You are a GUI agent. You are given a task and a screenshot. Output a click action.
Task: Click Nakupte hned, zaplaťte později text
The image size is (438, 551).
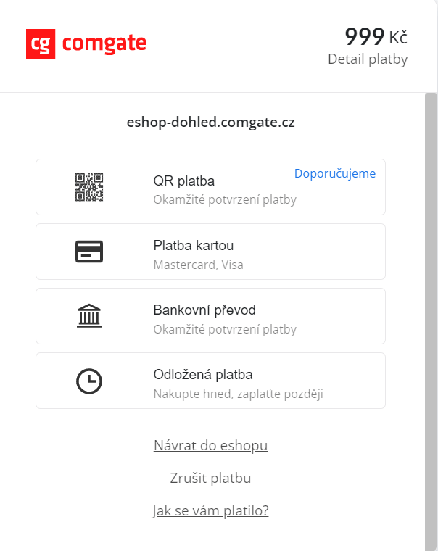click(238, 394)
